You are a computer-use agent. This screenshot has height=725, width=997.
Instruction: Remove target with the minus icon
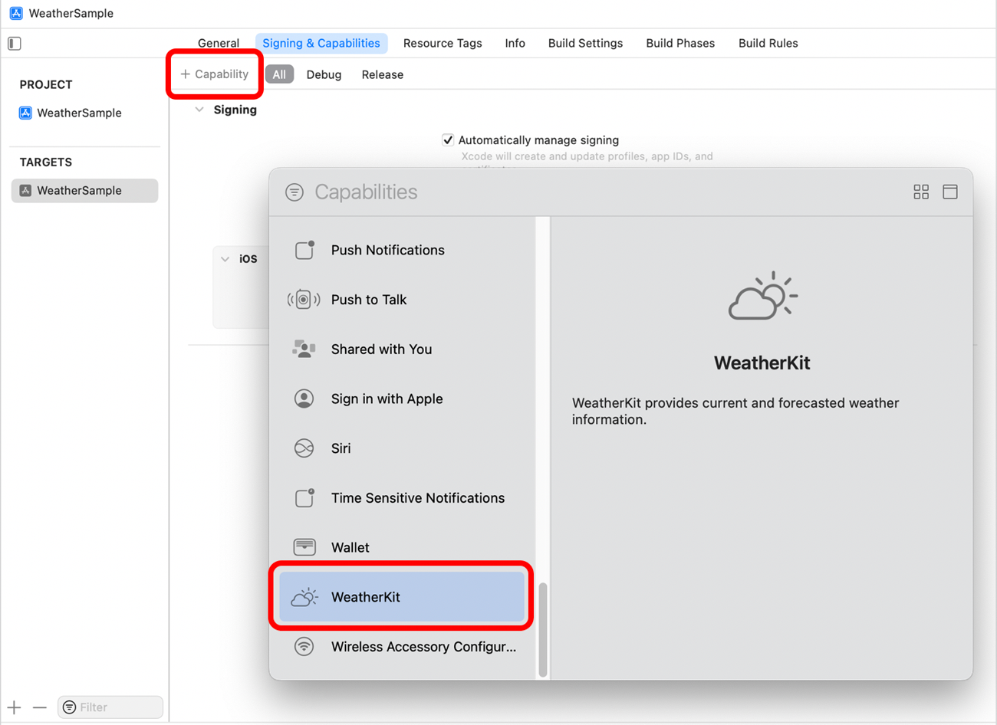[x=40, y=707]
